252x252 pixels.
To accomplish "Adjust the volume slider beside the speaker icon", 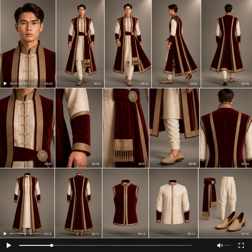I will (x=227, y=246).
